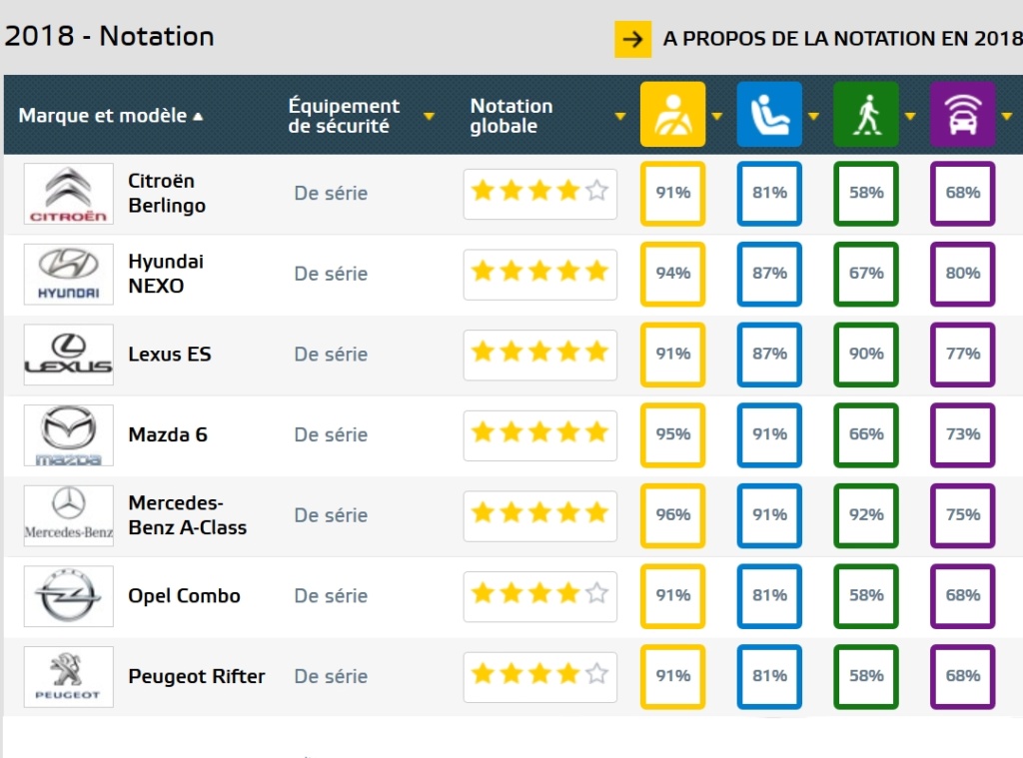Click the Citroën logo thumbnail
This screenshot has height=758, width=1023.
[x=69, y=194]
